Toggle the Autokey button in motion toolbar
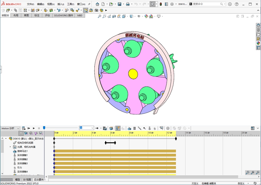Viewport: 261px width, 185px height. [x=117, y=128]
